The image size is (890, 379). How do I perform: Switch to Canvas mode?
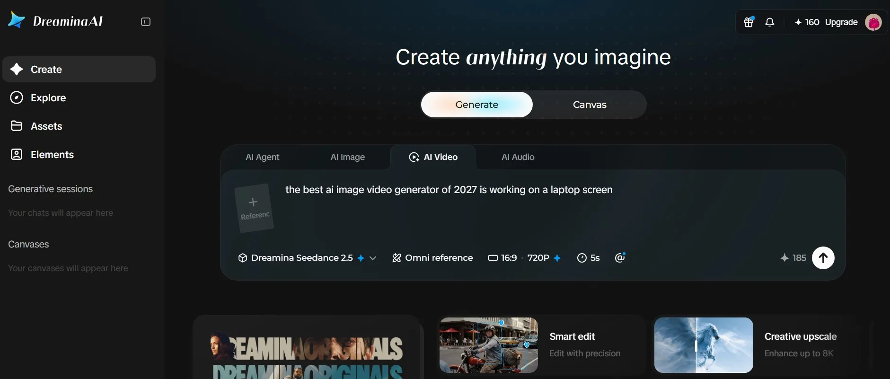590,105
